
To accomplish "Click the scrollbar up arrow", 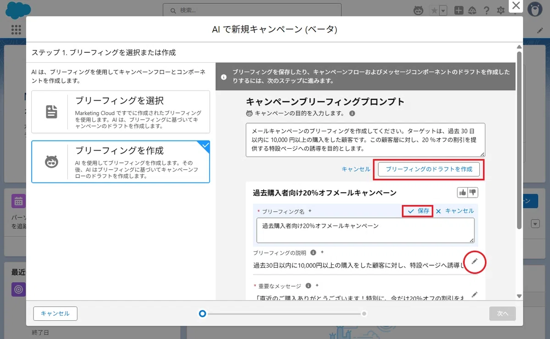I will (519, 47).
